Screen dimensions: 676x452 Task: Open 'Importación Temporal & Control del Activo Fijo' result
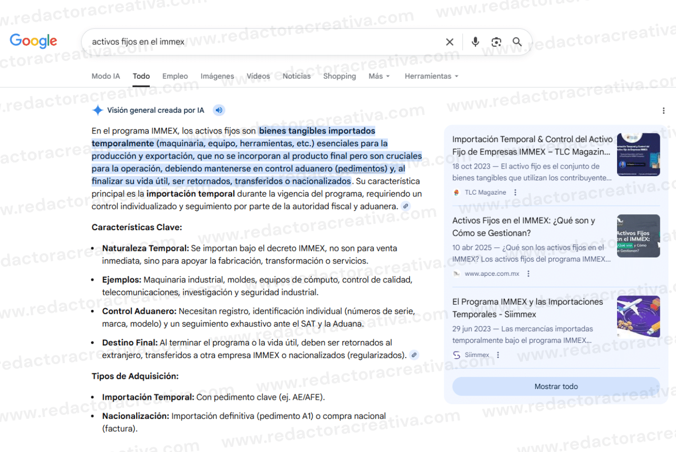tap(532, 145)
